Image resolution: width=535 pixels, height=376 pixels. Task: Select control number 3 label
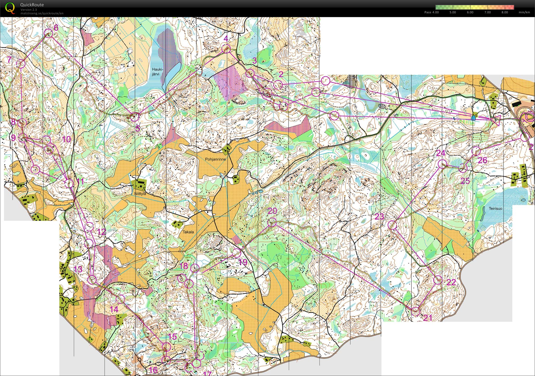click(x=254, y=61)
